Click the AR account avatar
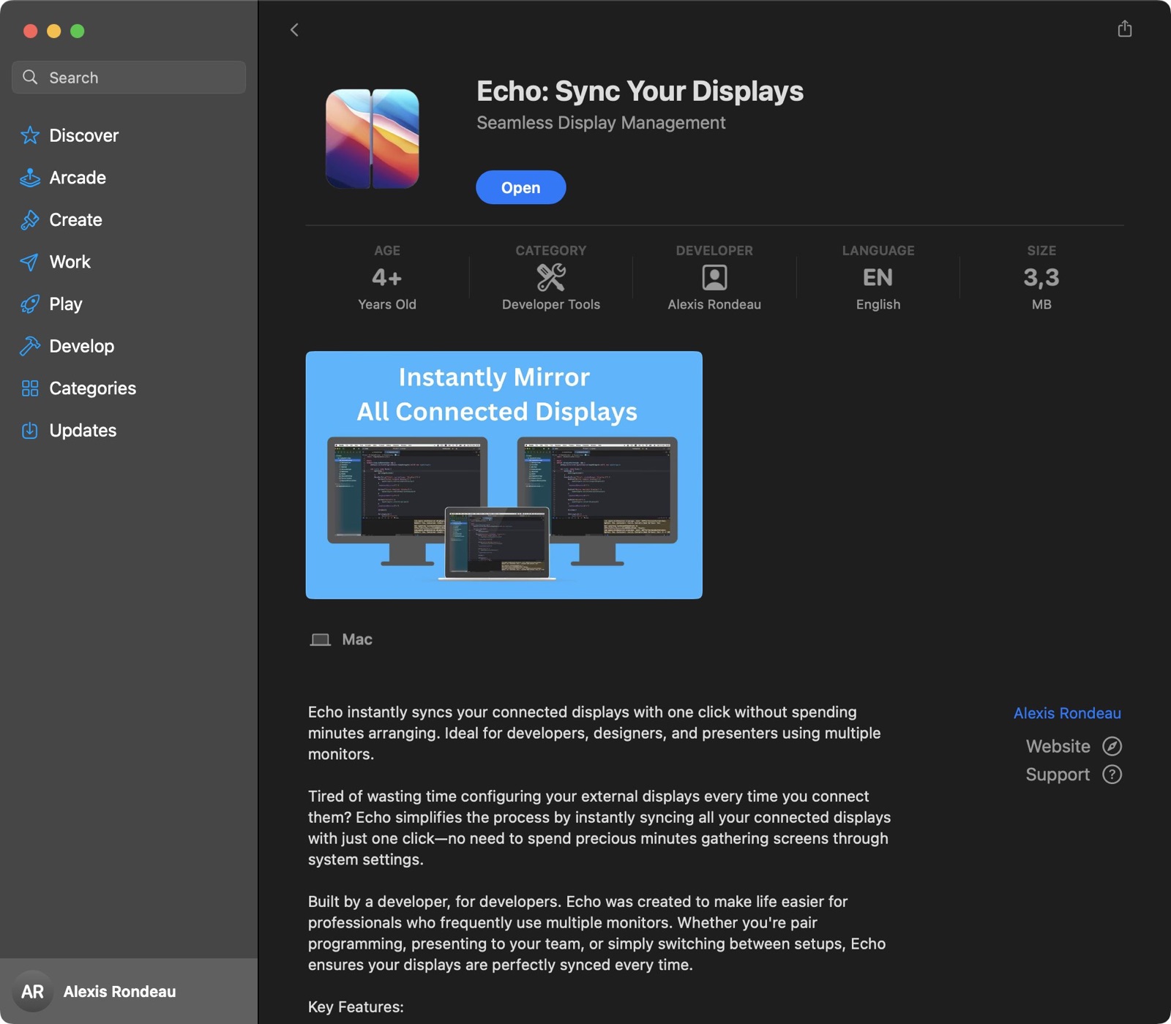This screenshot has height=1024, width=1171. 32,992
